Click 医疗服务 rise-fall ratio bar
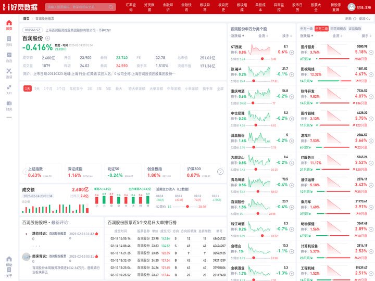The width and height of the screenshot is (375, 281). click(333, 59)
